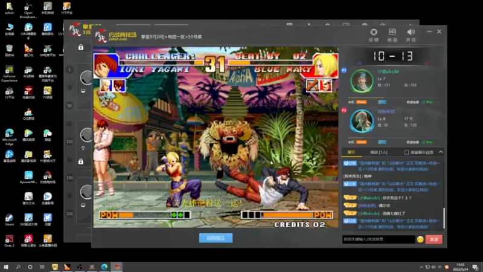Image resolution: width=483 pixels, height=272 pixels.
Task: Open the Dota 2 desktop shortcut
Action: [x=10, y=241]
